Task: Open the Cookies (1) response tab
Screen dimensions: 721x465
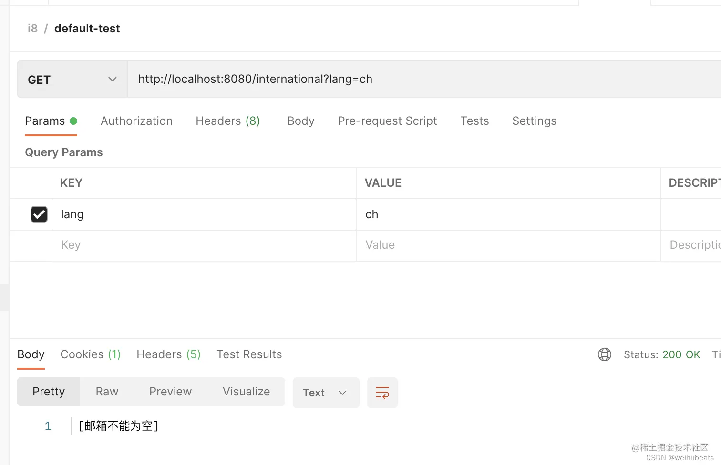Action: tap(91, 354)
